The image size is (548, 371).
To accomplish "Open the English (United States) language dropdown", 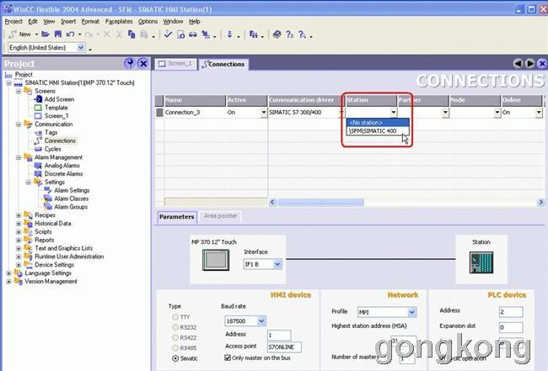I will [x=81, y=47].
